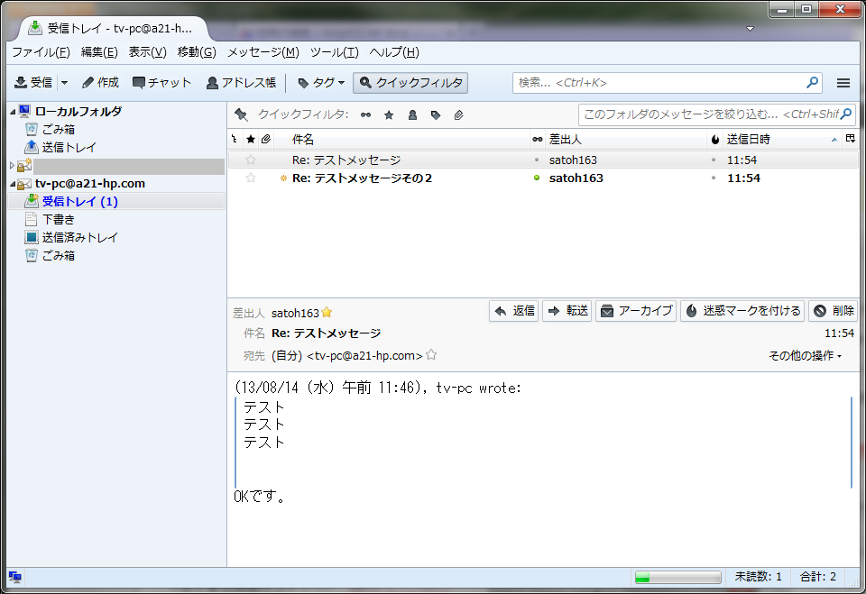Sort by the attachment column header
866x594 pixels.
(x=266, y=140)
